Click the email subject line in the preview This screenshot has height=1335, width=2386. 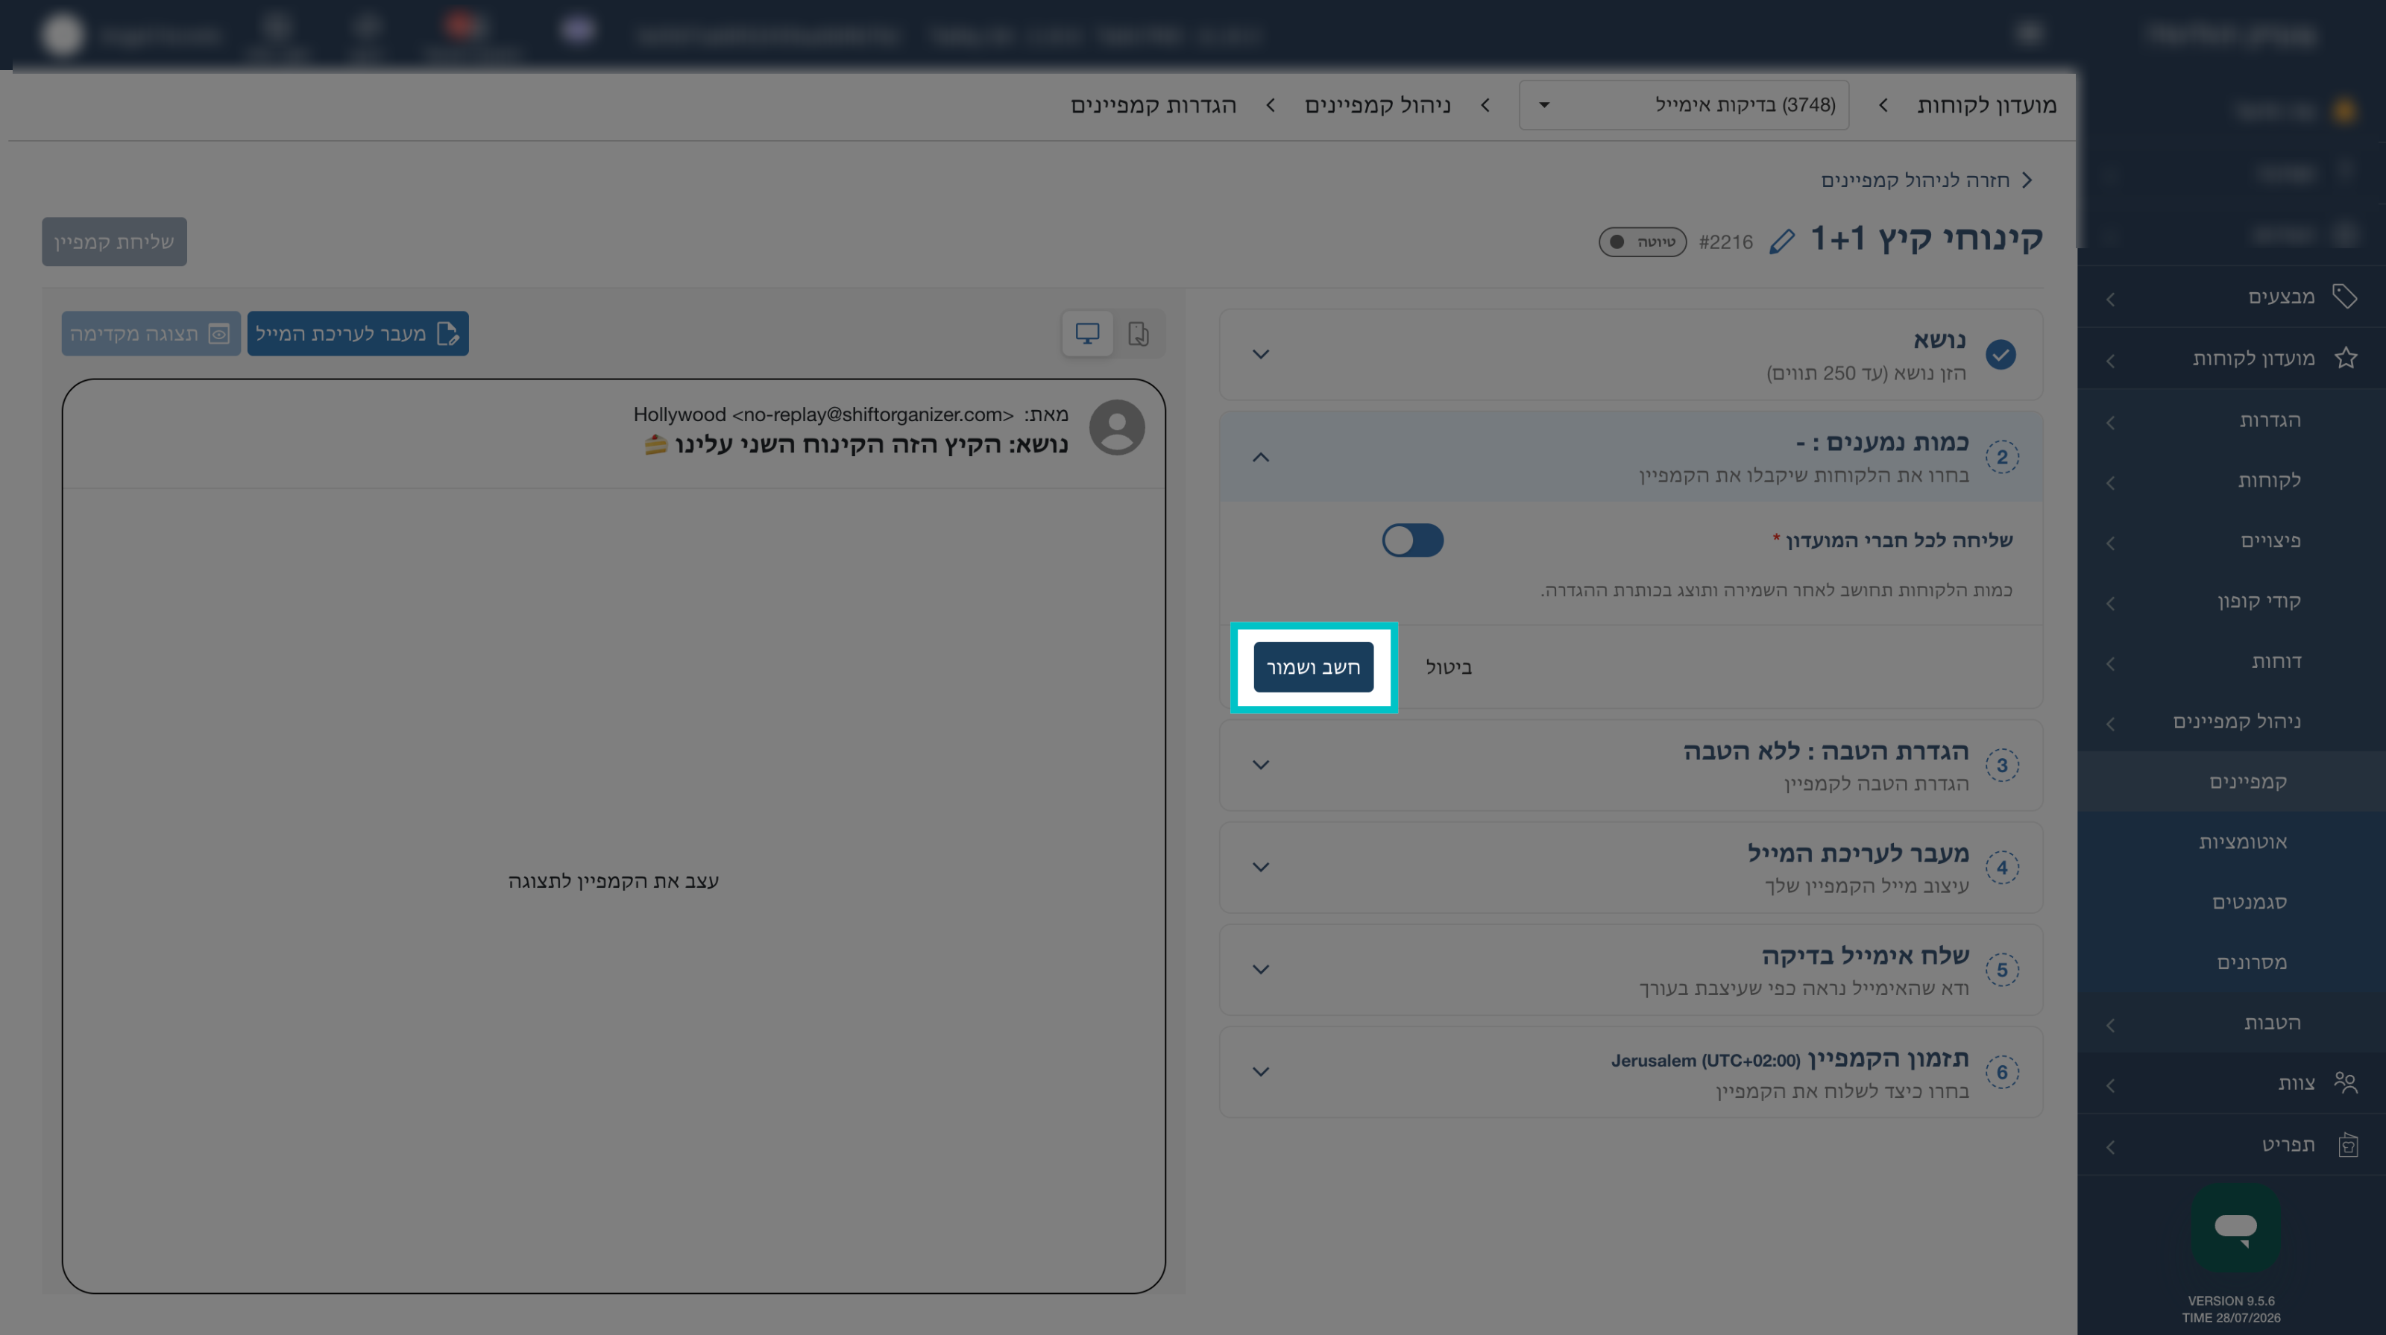tap(856, 444)
